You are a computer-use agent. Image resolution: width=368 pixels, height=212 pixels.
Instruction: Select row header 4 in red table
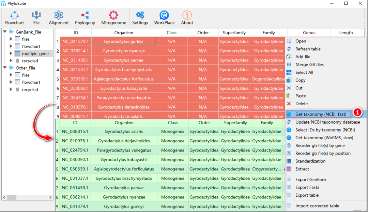[x=58, y=70]
